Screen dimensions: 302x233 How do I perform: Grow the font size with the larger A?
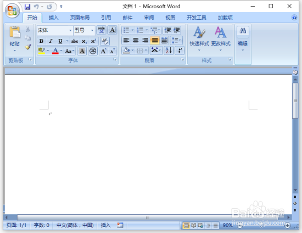pyautogui.click(x=103, y=51)
